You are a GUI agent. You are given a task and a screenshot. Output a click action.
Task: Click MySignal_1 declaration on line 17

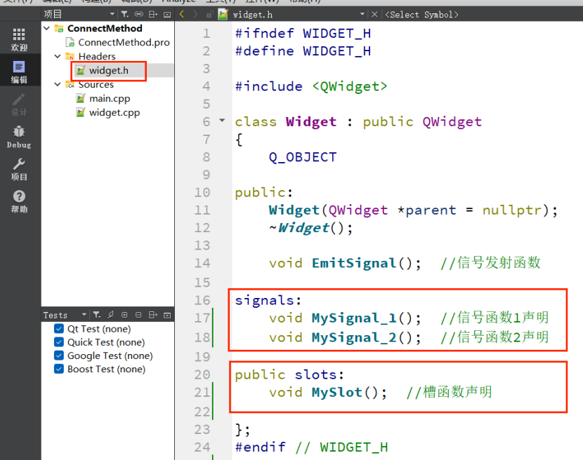tap(354, 318)
